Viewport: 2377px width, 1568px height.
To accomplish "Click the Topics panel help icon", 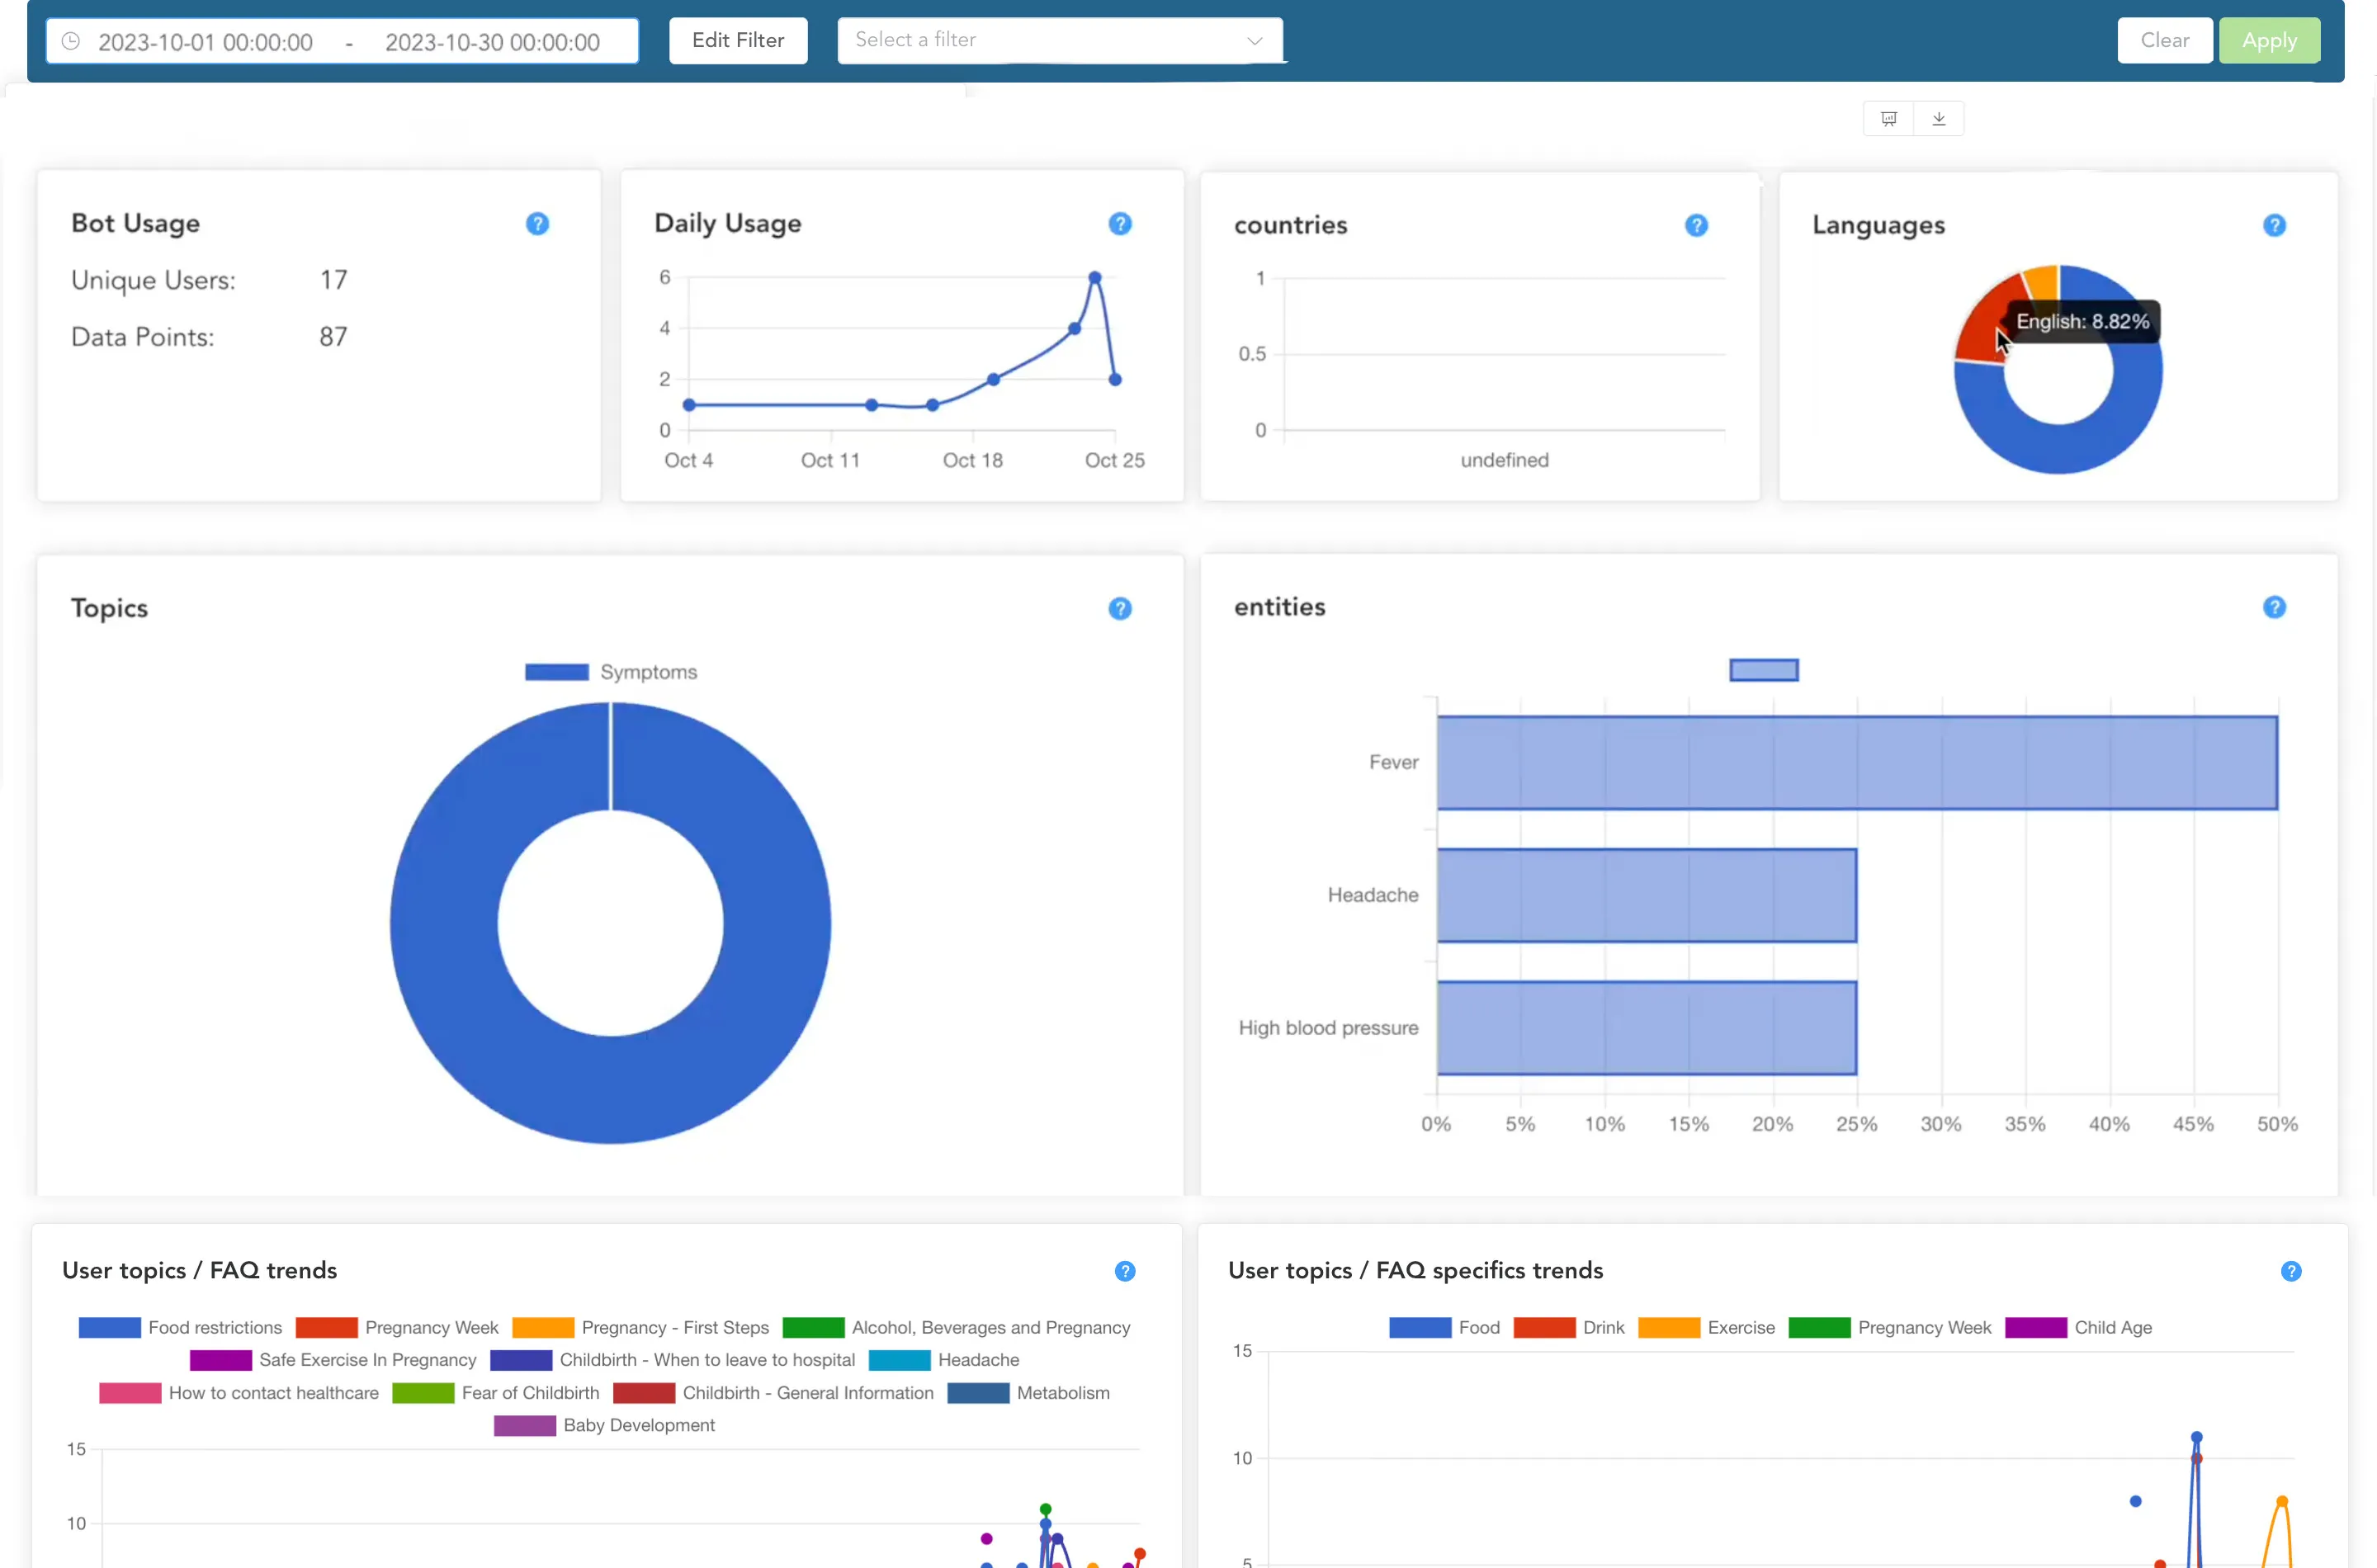I will coord(1119,609).
